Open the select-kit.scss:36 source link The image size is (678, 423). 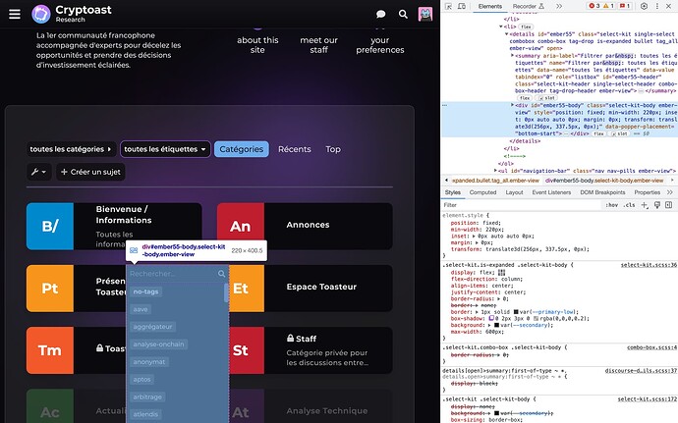(649, 265)
